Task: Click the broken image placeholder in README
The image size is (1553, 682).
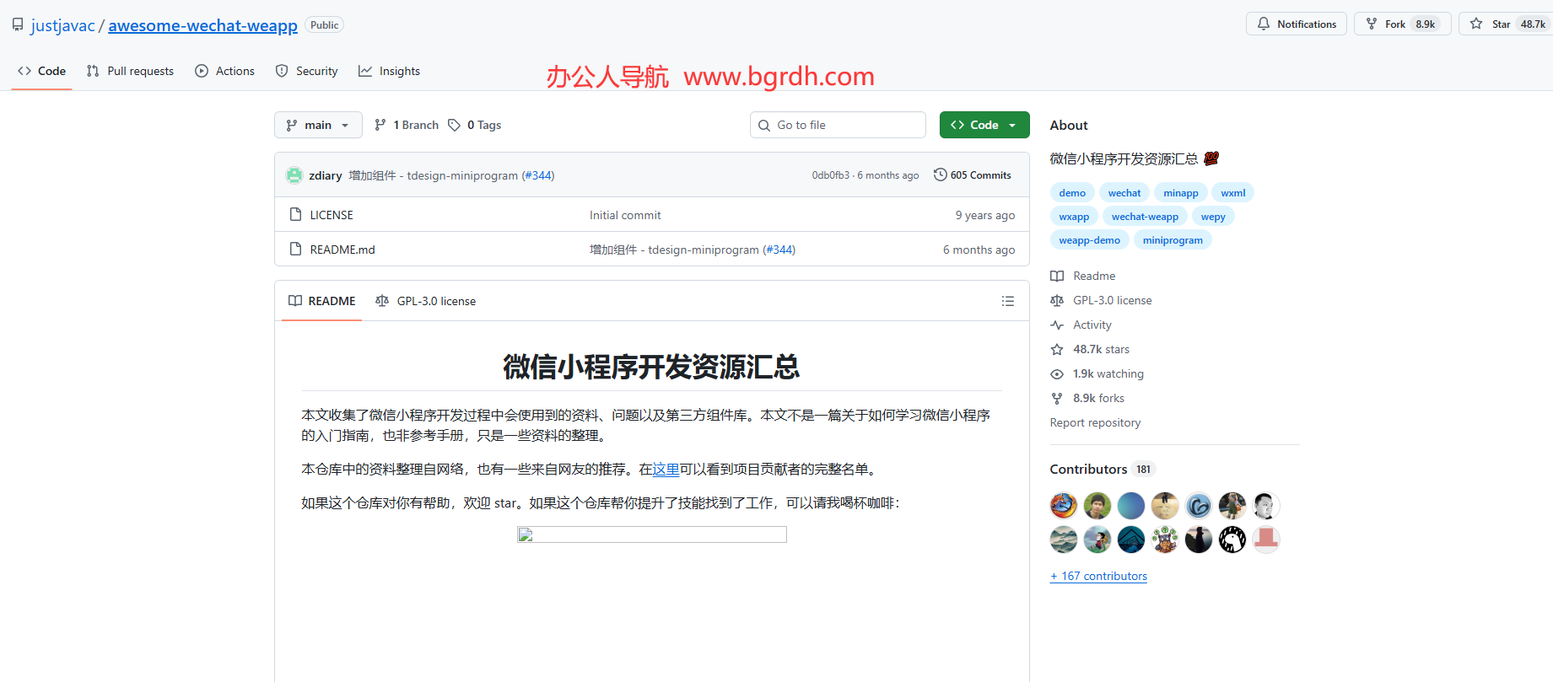Action: [652, 534]
